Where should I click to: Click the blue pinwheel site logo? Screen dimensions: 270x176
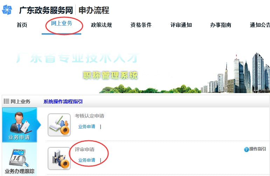click(x=7, y=10)
